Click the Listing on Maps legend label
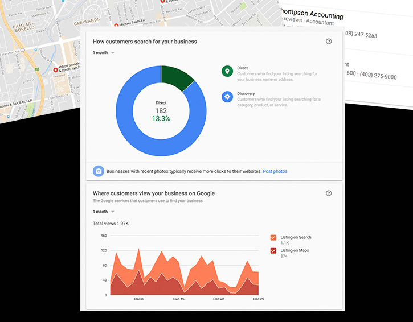413x322 pixels. (x=295, y=250)
